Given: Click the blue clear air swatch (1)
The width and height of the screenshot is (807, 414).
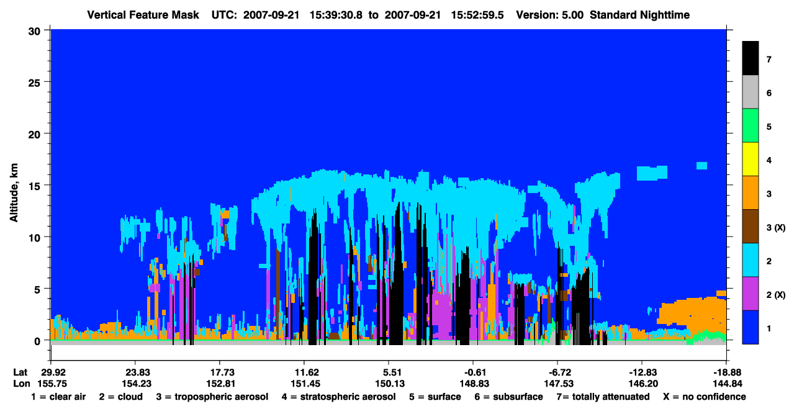Looking at the screenshot, I should coord(751,327).
